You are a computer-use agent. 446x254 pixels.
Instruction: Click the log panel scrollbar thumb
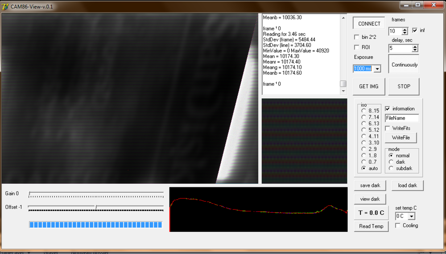pyautogui.click(x=343, y=84)
